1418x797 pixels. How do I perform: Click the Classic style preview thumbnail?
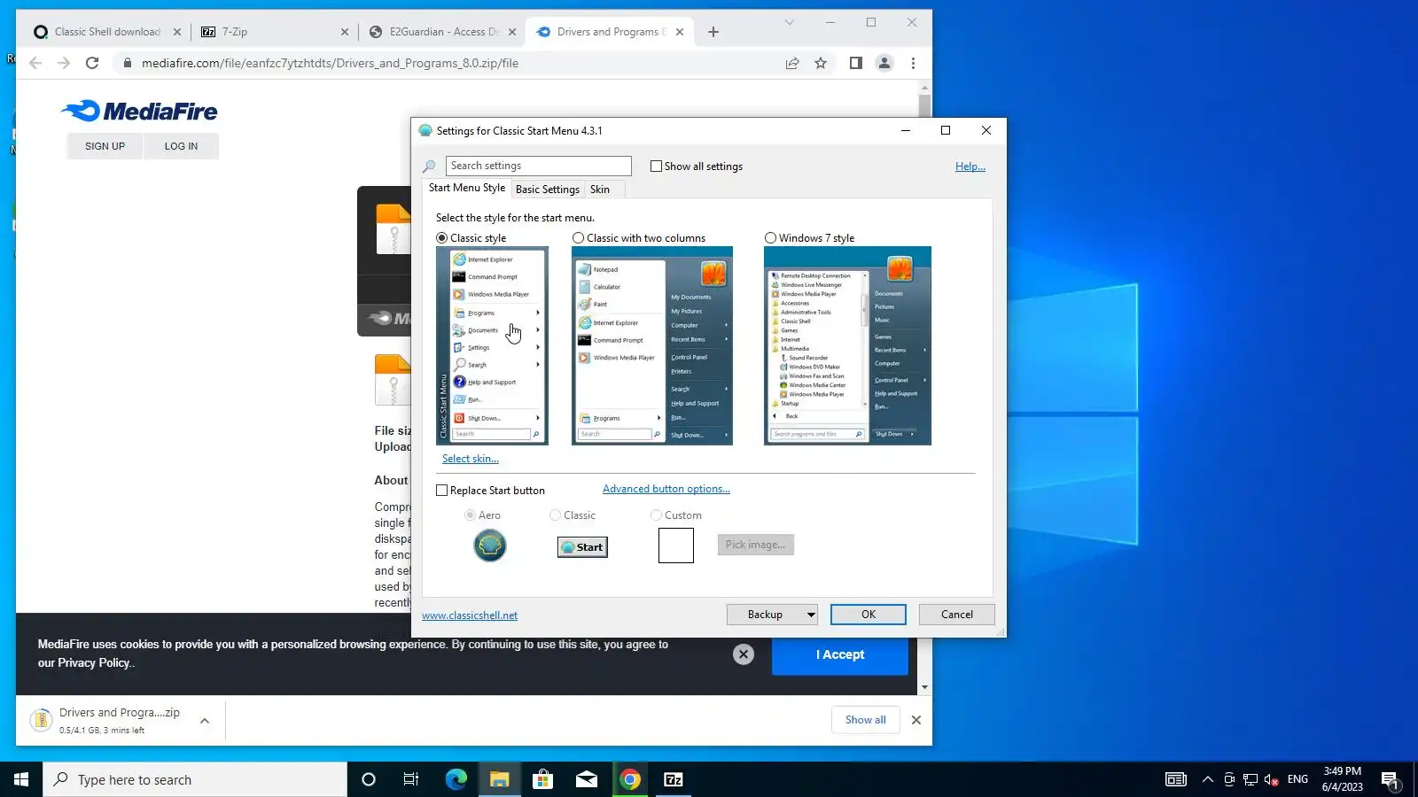(x=492, y=345)
